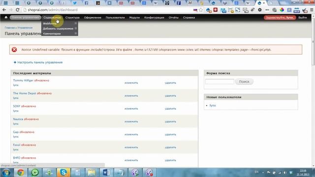Open the red asterisk extension icon

pos(216,10)
